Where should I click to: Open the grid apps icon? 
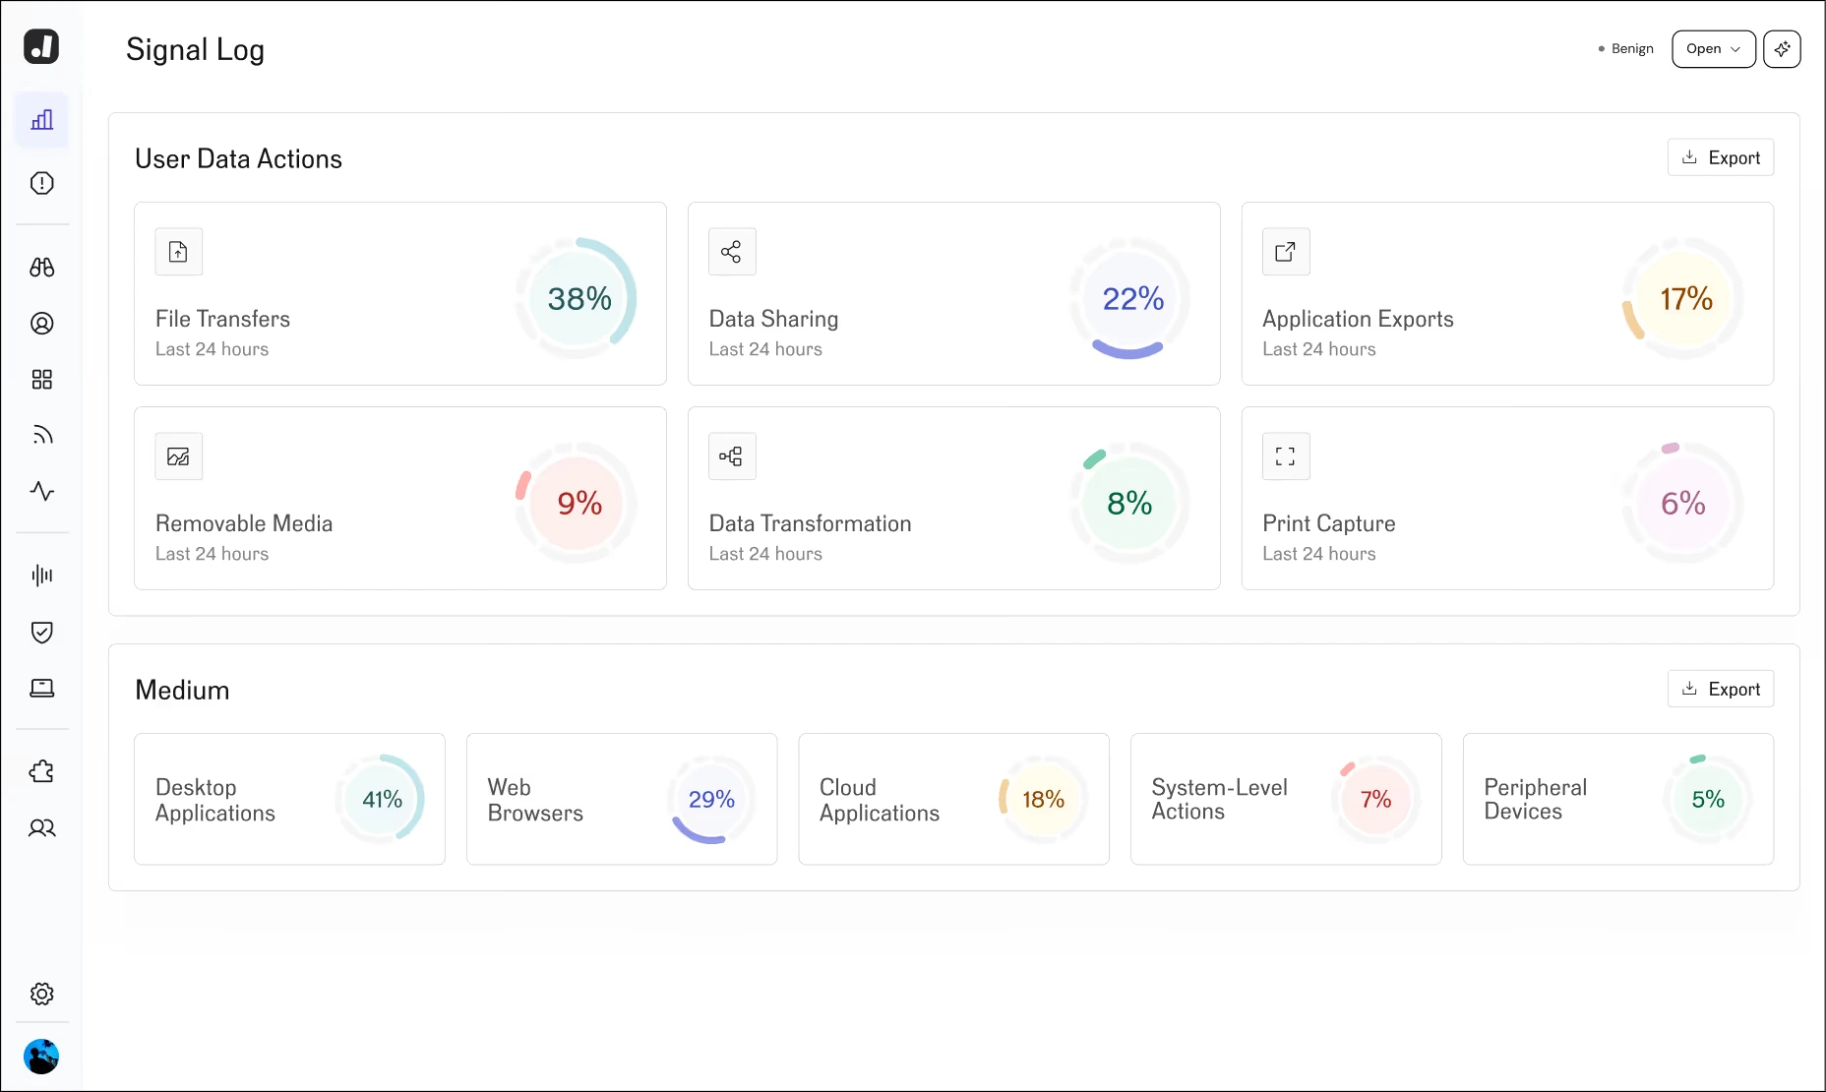42,380
